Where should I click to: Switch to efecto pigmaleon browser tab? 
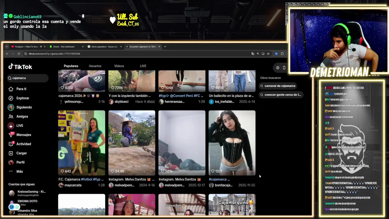pos(105,47)
